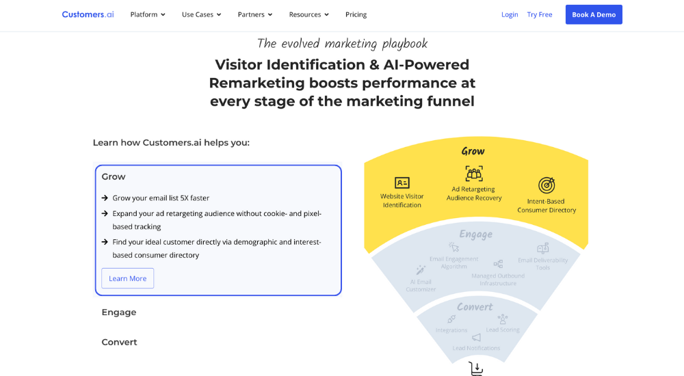684x376 pixels.
Task: Select the Grow section heading
Action: tap(114, 176)
